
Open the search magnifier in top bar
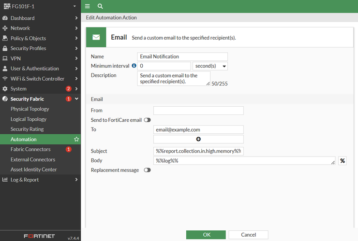click(100, 6)
